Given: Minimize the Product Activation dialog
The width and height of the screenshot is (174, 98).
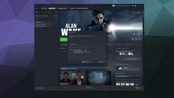Looking at the screenshot, I should [104, 32].
